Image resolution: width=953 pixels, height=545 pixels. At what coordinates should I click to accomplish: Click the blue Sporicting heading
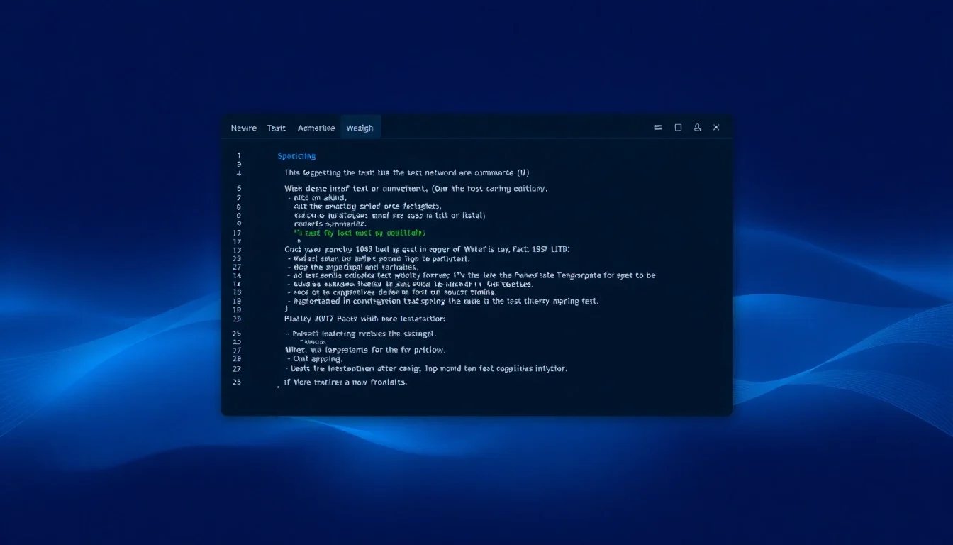(x=296, y=156)
